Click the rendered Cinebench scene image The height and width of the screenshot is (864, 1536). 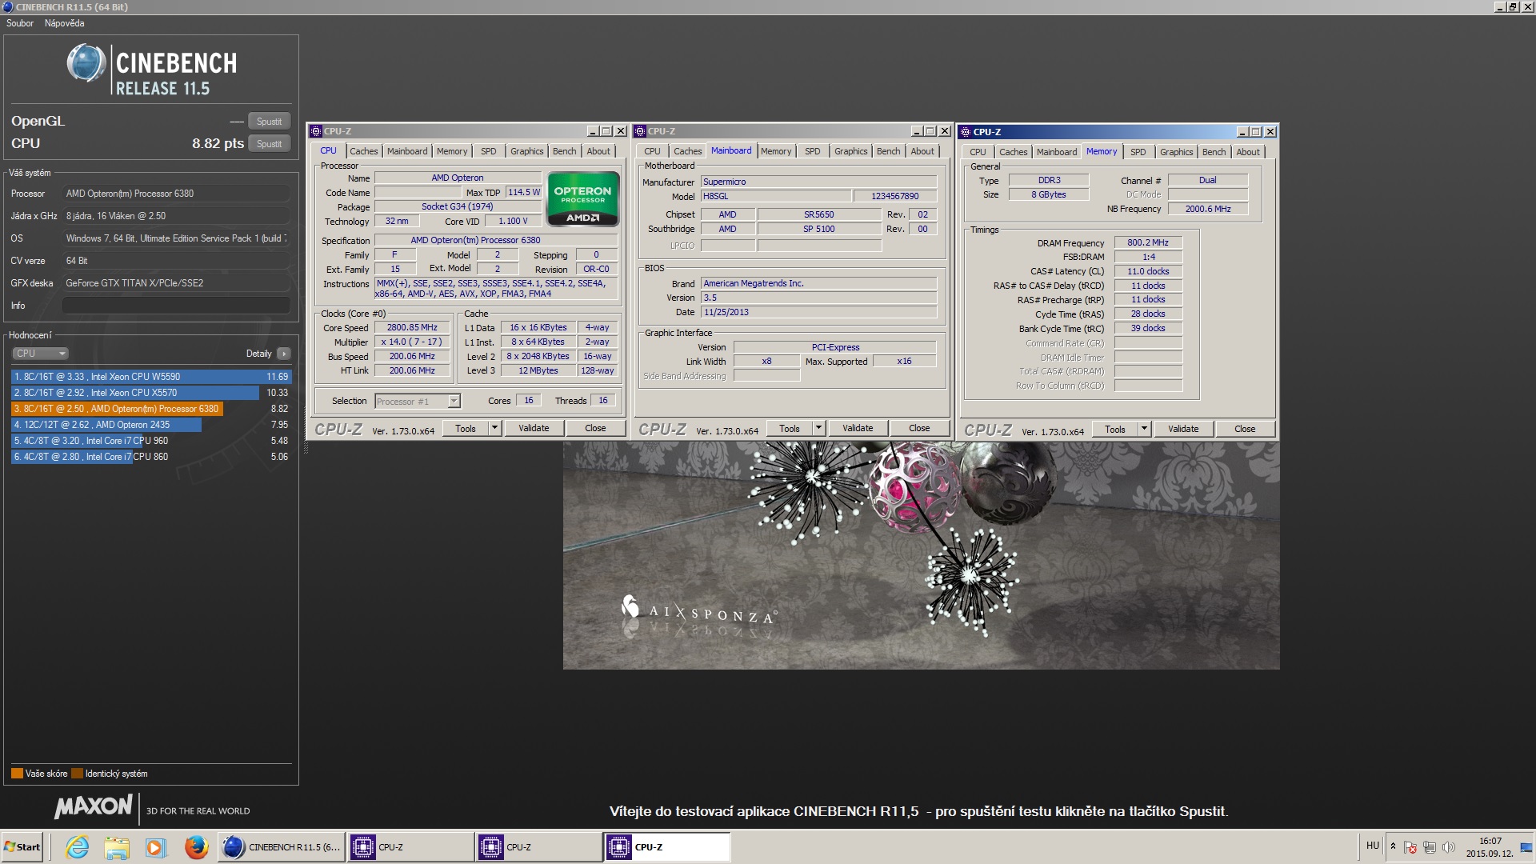pos(921,555)
